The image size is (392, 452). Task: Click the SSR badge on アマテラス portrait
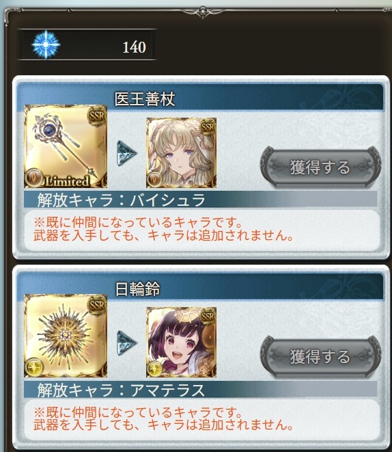(208, 316)
